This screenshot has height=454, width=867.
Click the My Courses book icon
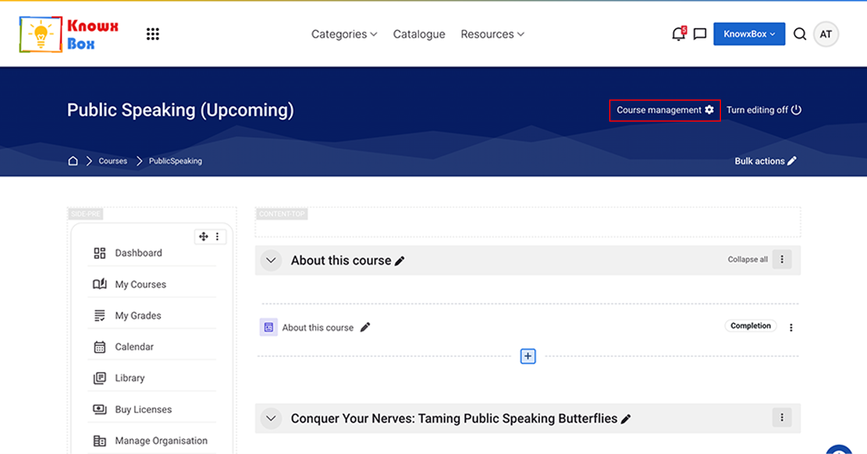pyautogui.click(x=100, y=284)
